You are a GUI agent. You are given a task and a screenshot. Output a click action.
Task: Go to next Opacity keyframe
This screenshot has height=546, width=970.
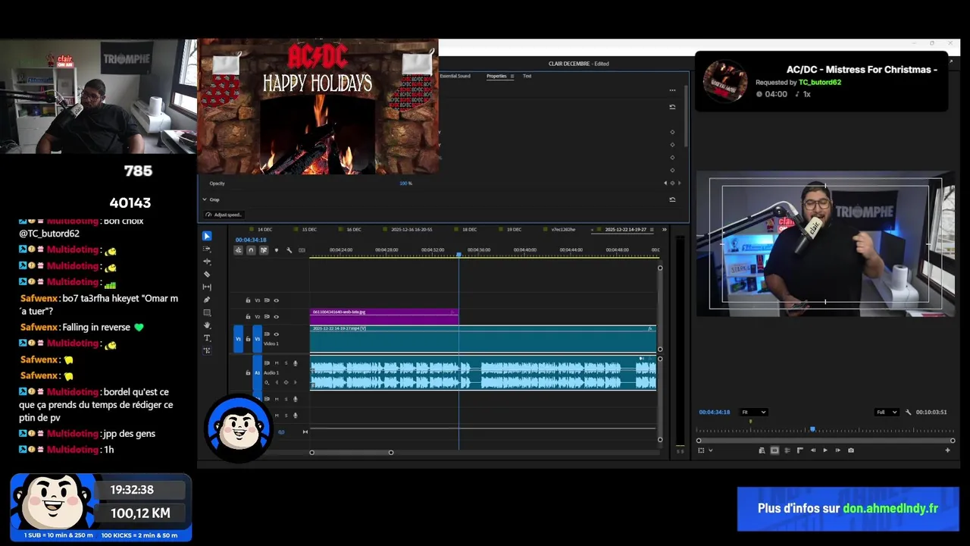[x=679, y=183]
